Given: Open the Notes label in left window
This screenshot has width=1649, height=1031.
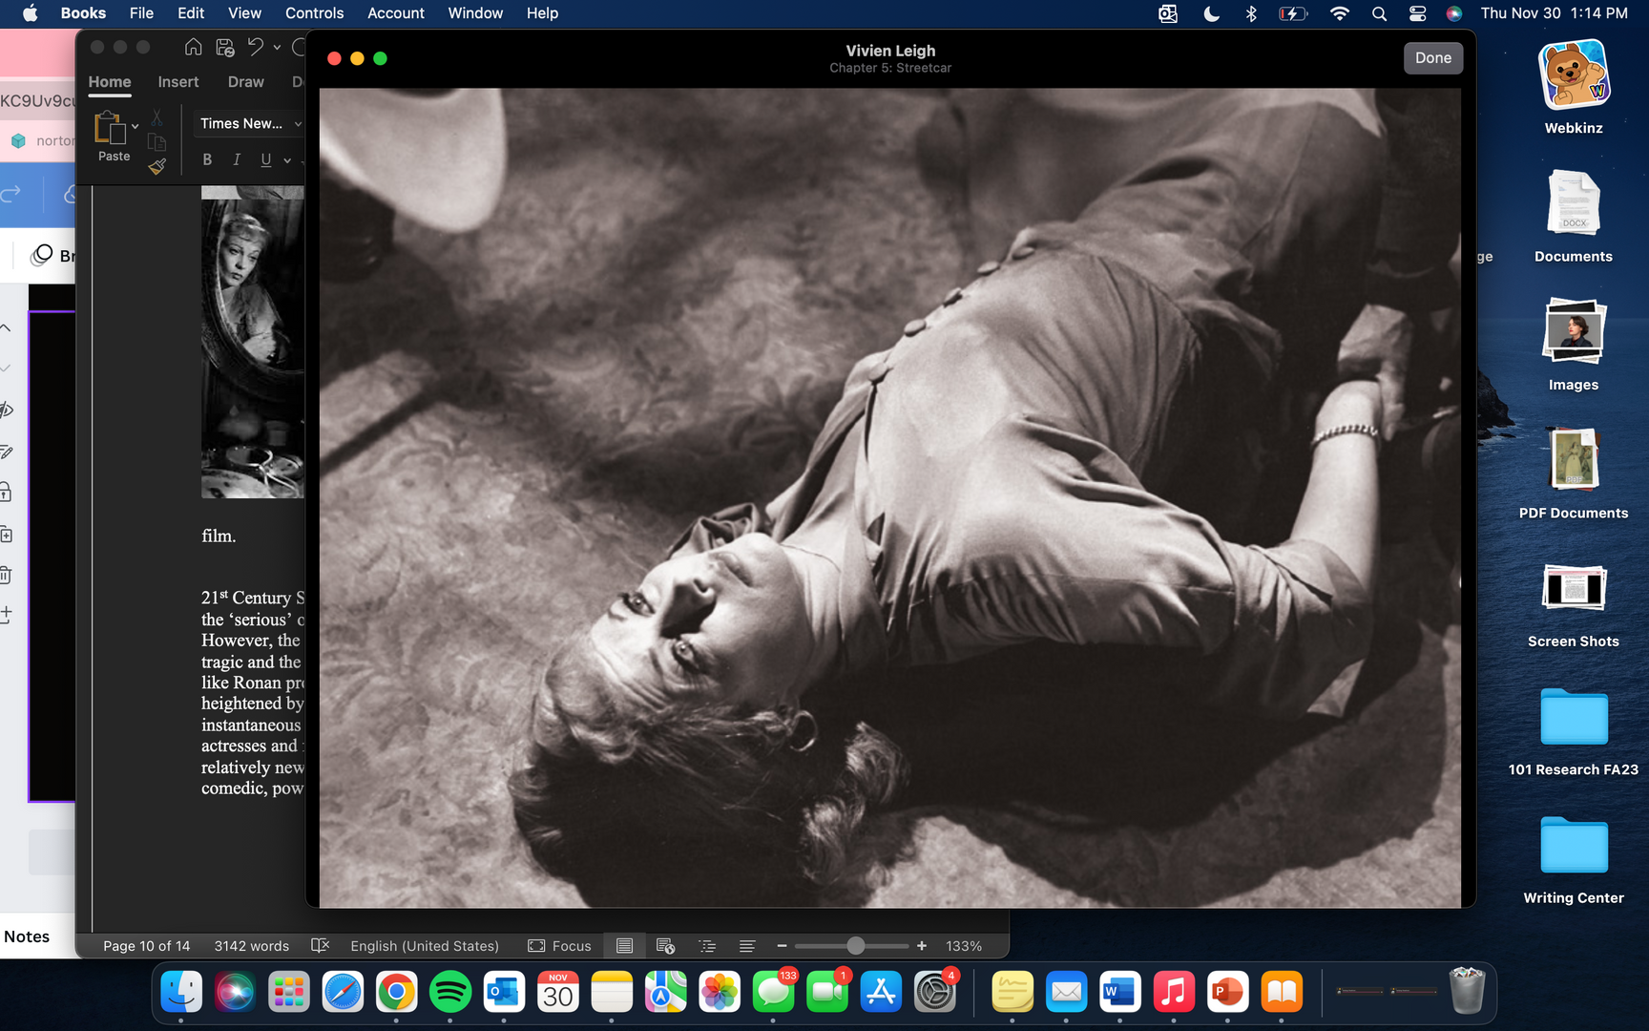Looking at the screenshot, I should pyautogui.click(x=27, y=936).
